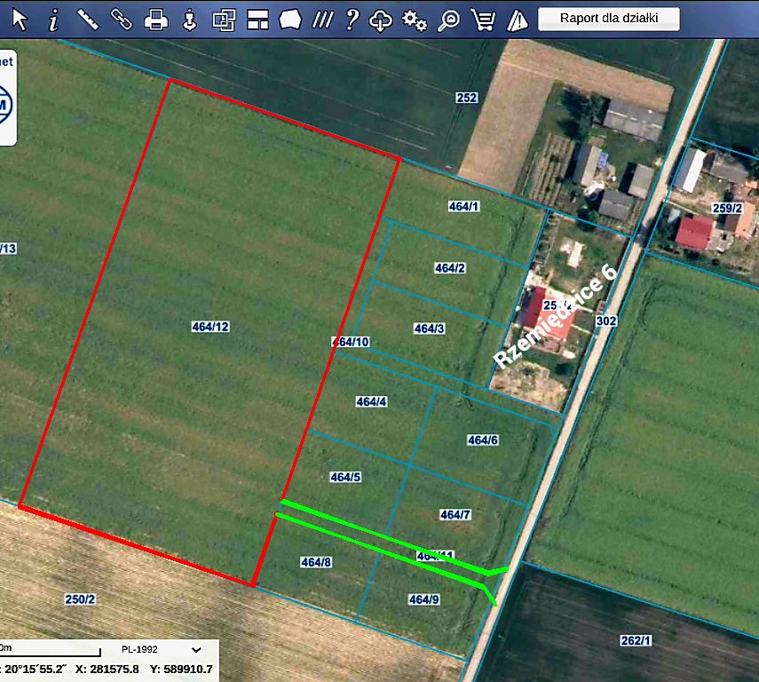Click parcel label 262/1

[x=636, y=640]
